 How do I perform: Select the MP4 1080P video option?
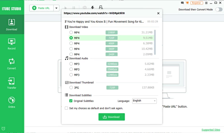71,32
